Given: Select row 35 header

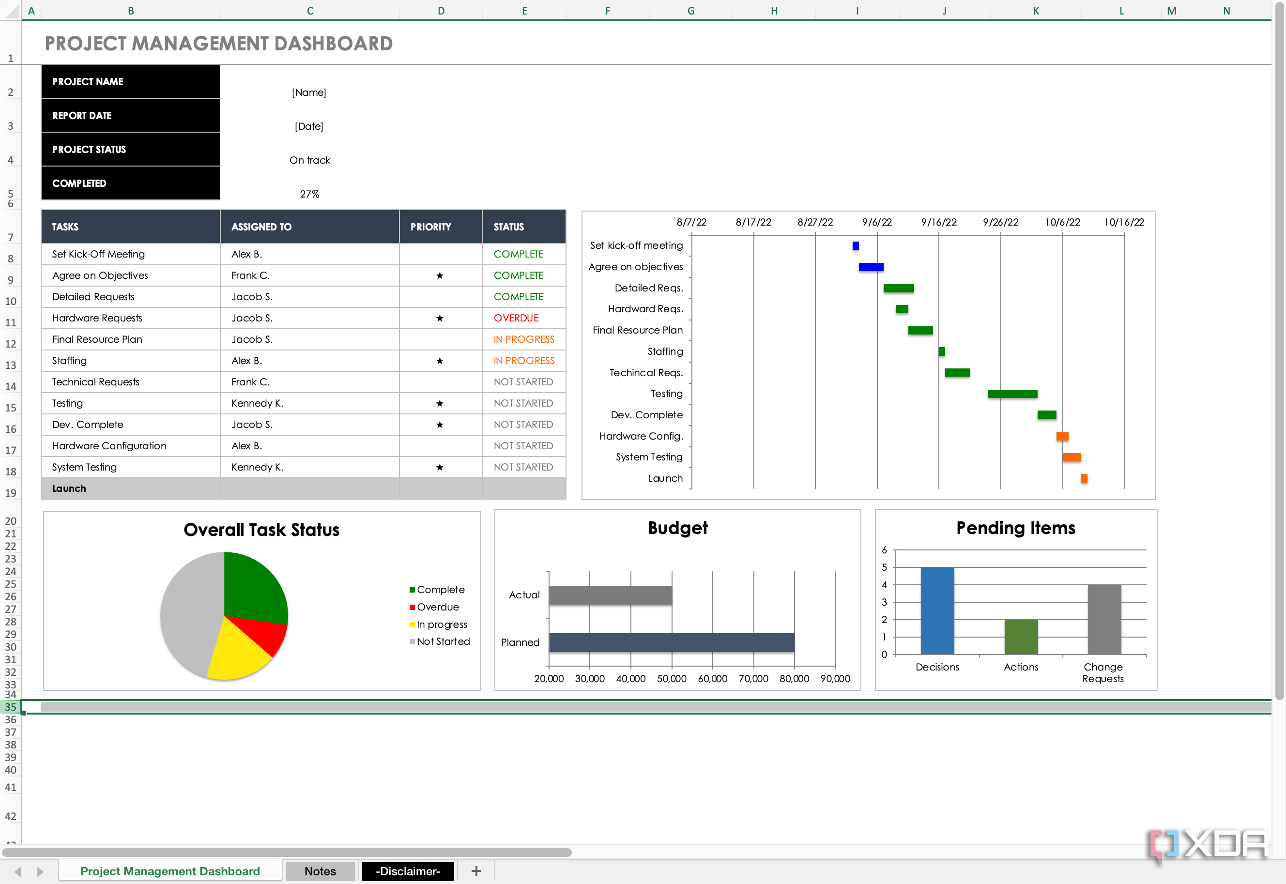Looking at the screenshot, I should (11, 707).
